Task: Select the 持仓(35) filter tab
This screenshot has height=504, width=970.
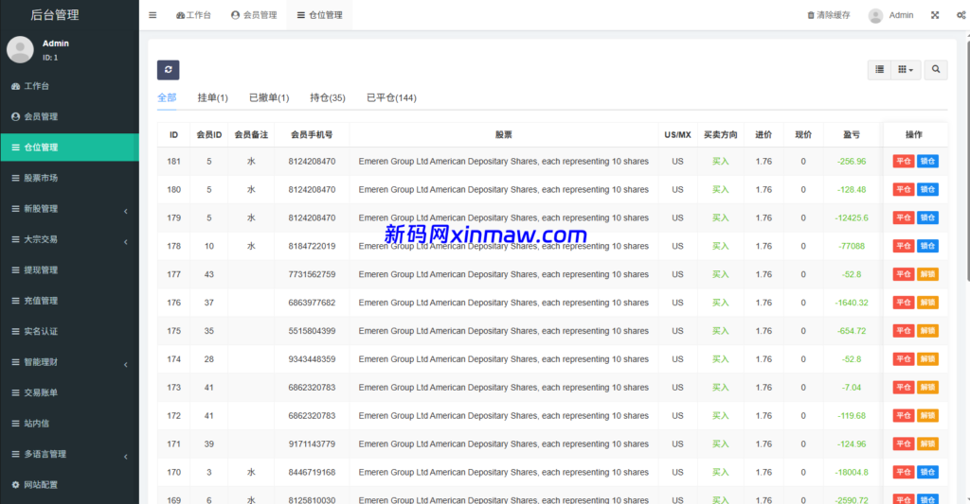Action: click(x=327, y=97)
